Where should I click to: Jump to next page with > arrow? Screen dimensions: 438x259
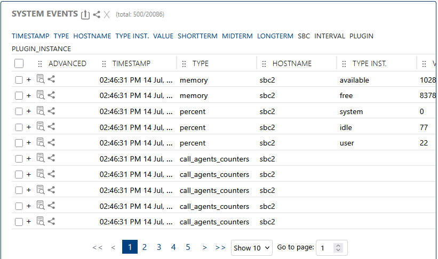[205, 248]
